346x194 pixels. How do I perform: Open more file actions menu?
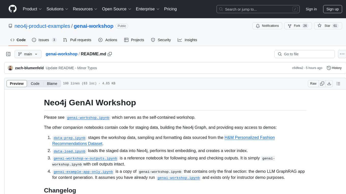pos(342,54)
